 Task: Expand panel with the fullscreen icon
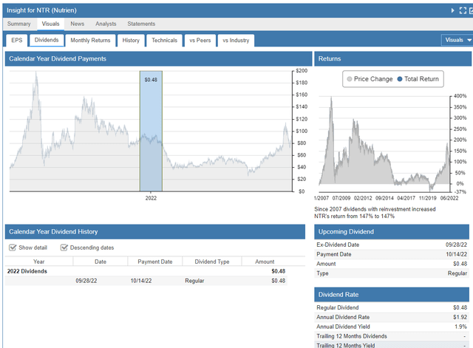[x=463, y=10]
